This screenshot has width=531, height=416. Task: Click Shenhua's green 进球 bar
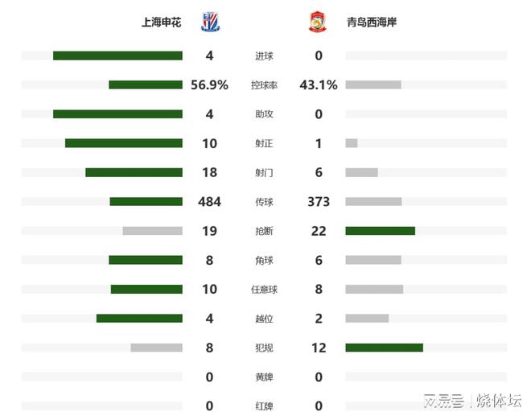pyautogui.click(x=117, y=56)
